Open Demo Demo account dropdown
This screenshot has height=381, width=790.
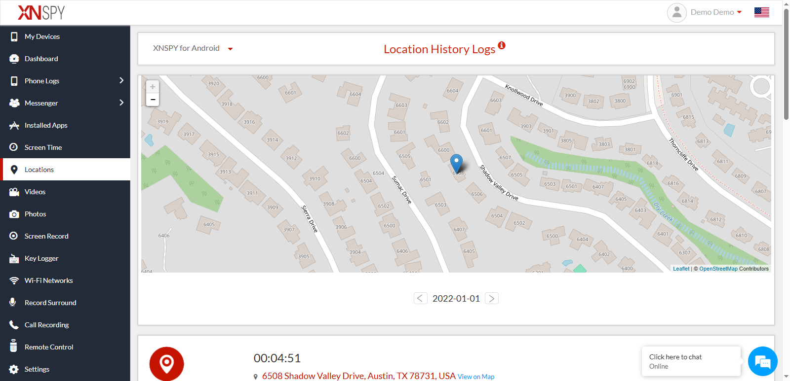pyautogui.click(x=716, y=12)
